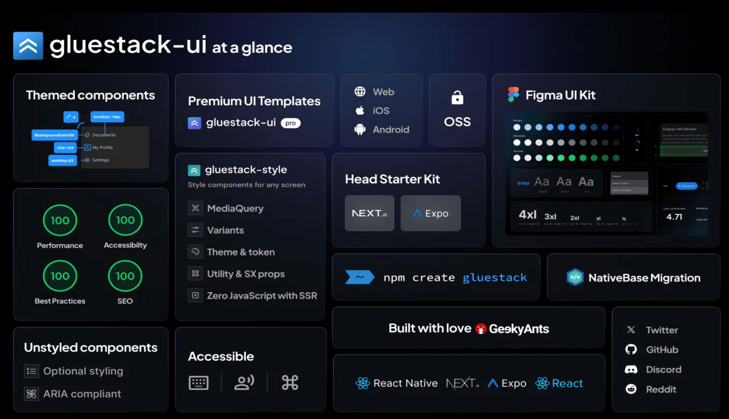Click the $backgroundDark400 blue tag

(54, 135)
